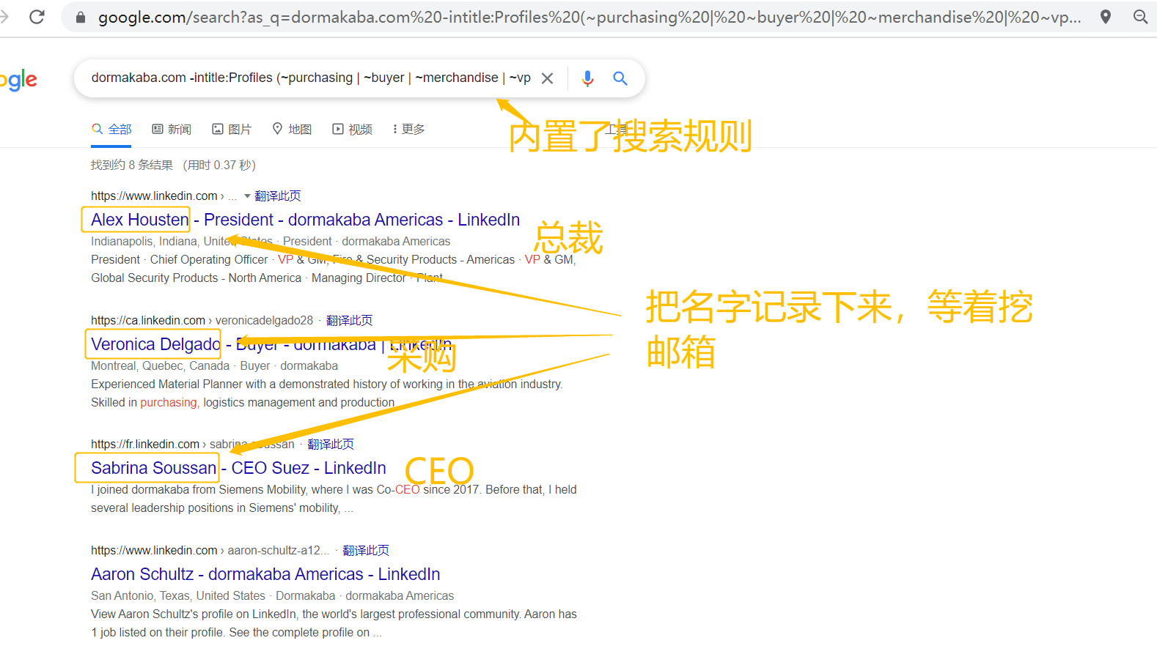The image size is (1157, 654).
Task: Open the 更多 (More) menu
Action: tap(408, 130)
